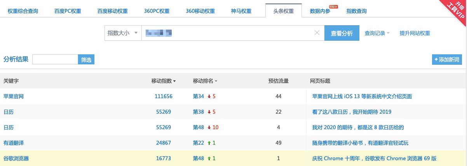
Task: Click the 查看分析 button
Action: pos(342,33)
